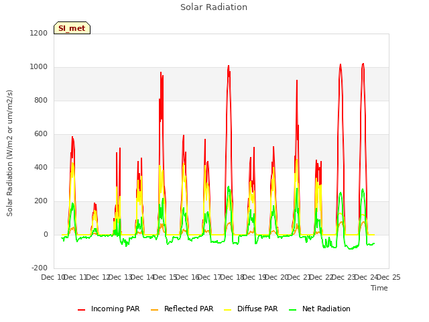Image resolution: width=429 pixels, height=322 pixels.
Task: Click the red Incoming PAR legend swatch
Action: click(82, 310)
